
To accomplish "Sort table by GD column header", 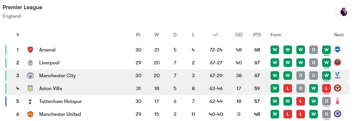I will click(x=239, y=35).
